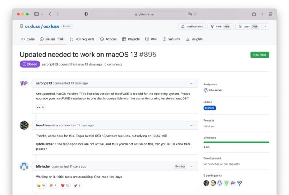The height and width of the screenshot is (195, 289).
Task: Open options menu on NewAlexandria's comment
Action: click(192, 125)
